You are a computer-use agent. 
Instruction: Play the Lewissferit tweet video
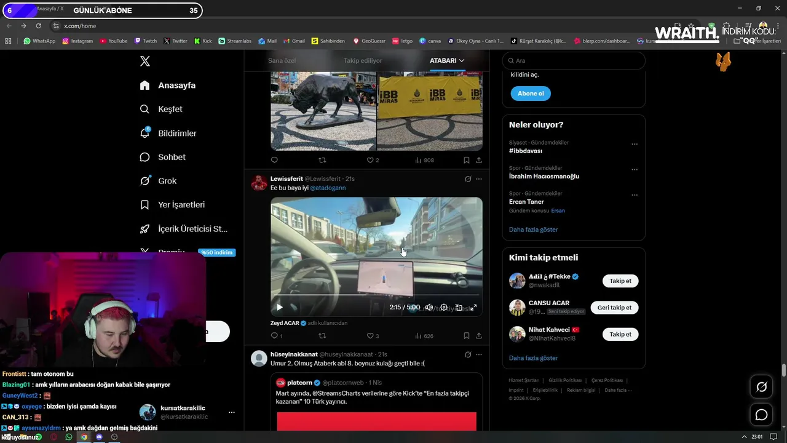point(279,307)
